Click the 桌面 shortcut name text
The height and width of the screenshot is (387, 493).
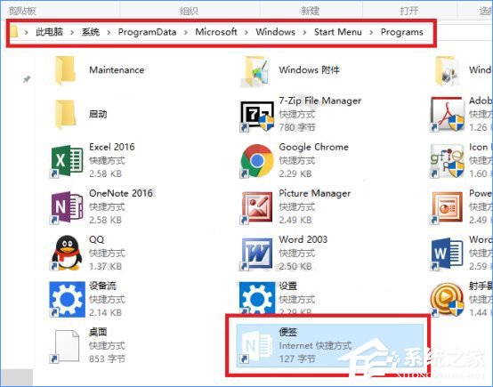(x=98, y=332)
